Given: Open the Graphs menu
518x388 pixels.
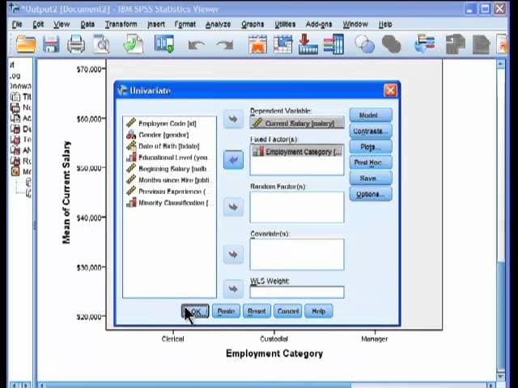Looking at the screenshot, I should 253,24.
